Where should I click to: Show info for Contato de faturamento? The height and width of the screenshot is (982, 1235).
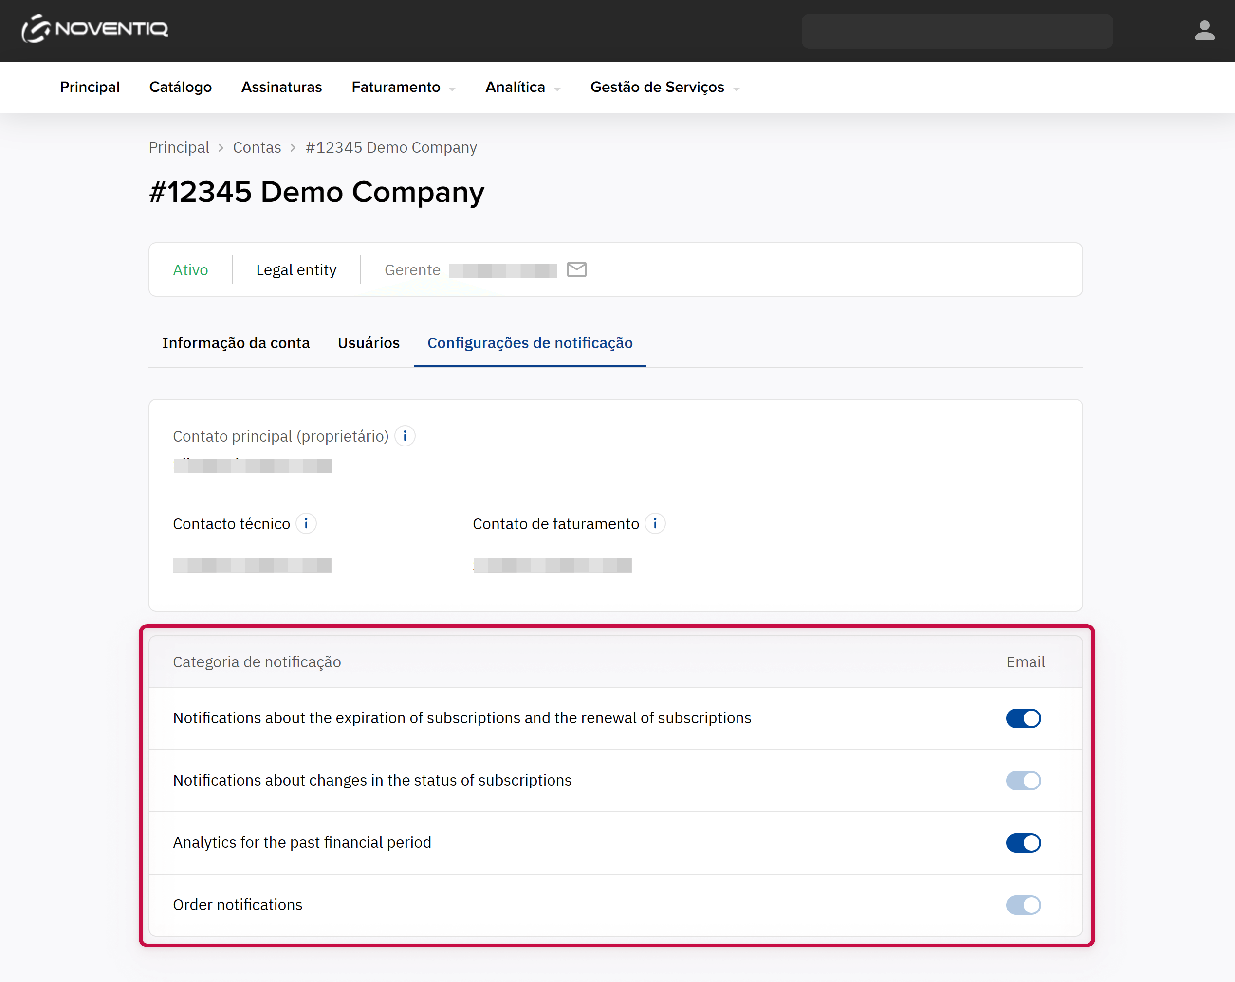[x=655, y=524]
